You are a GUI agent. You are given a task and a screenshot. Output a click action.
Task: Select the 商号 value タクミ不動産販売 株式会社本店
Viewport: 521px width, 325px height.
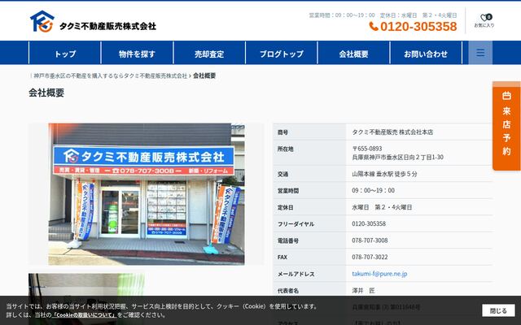(392, 132)
